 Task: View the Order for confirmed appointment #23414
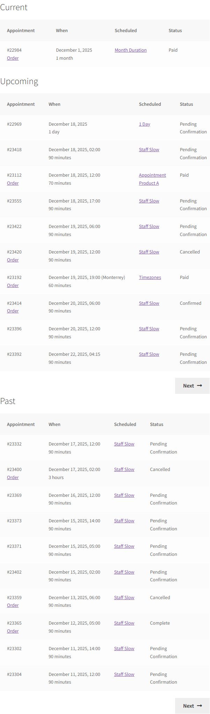[13, 311]
